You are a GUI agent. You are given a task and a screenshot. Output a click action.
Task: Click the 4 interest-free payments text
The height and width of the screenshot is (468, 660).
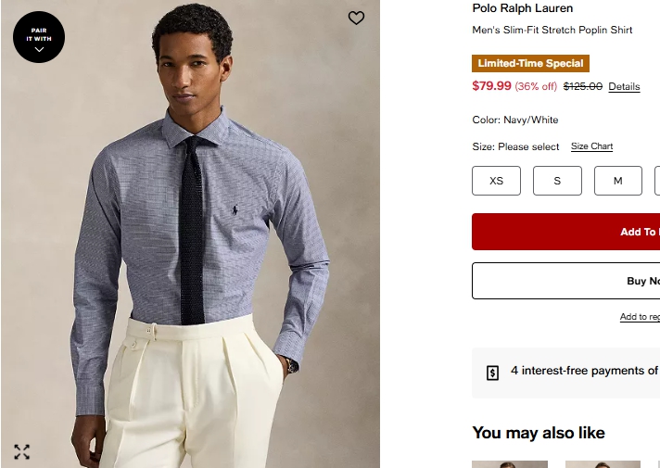point(584,371)
